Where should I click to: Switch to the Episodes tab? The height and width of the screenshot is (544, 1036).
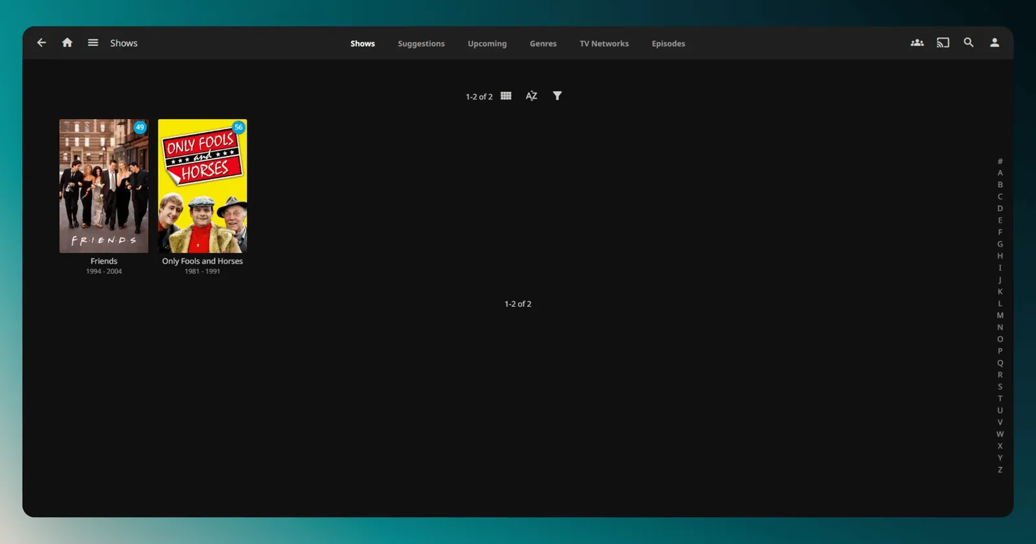click(669, 43)
